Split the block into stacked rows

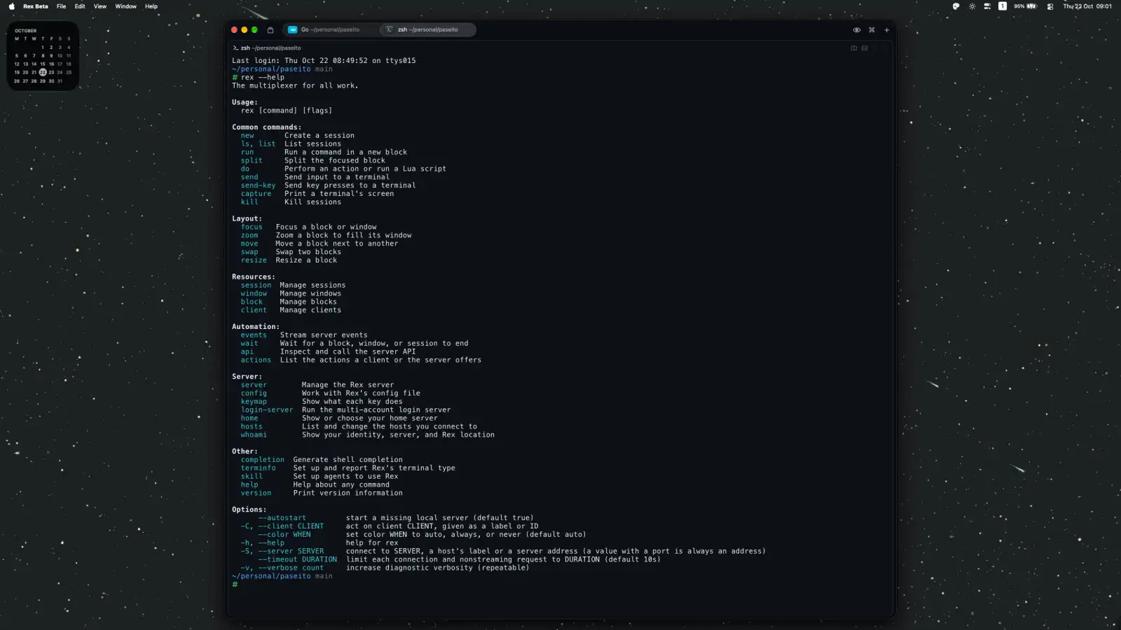click(x=865, y=48)
